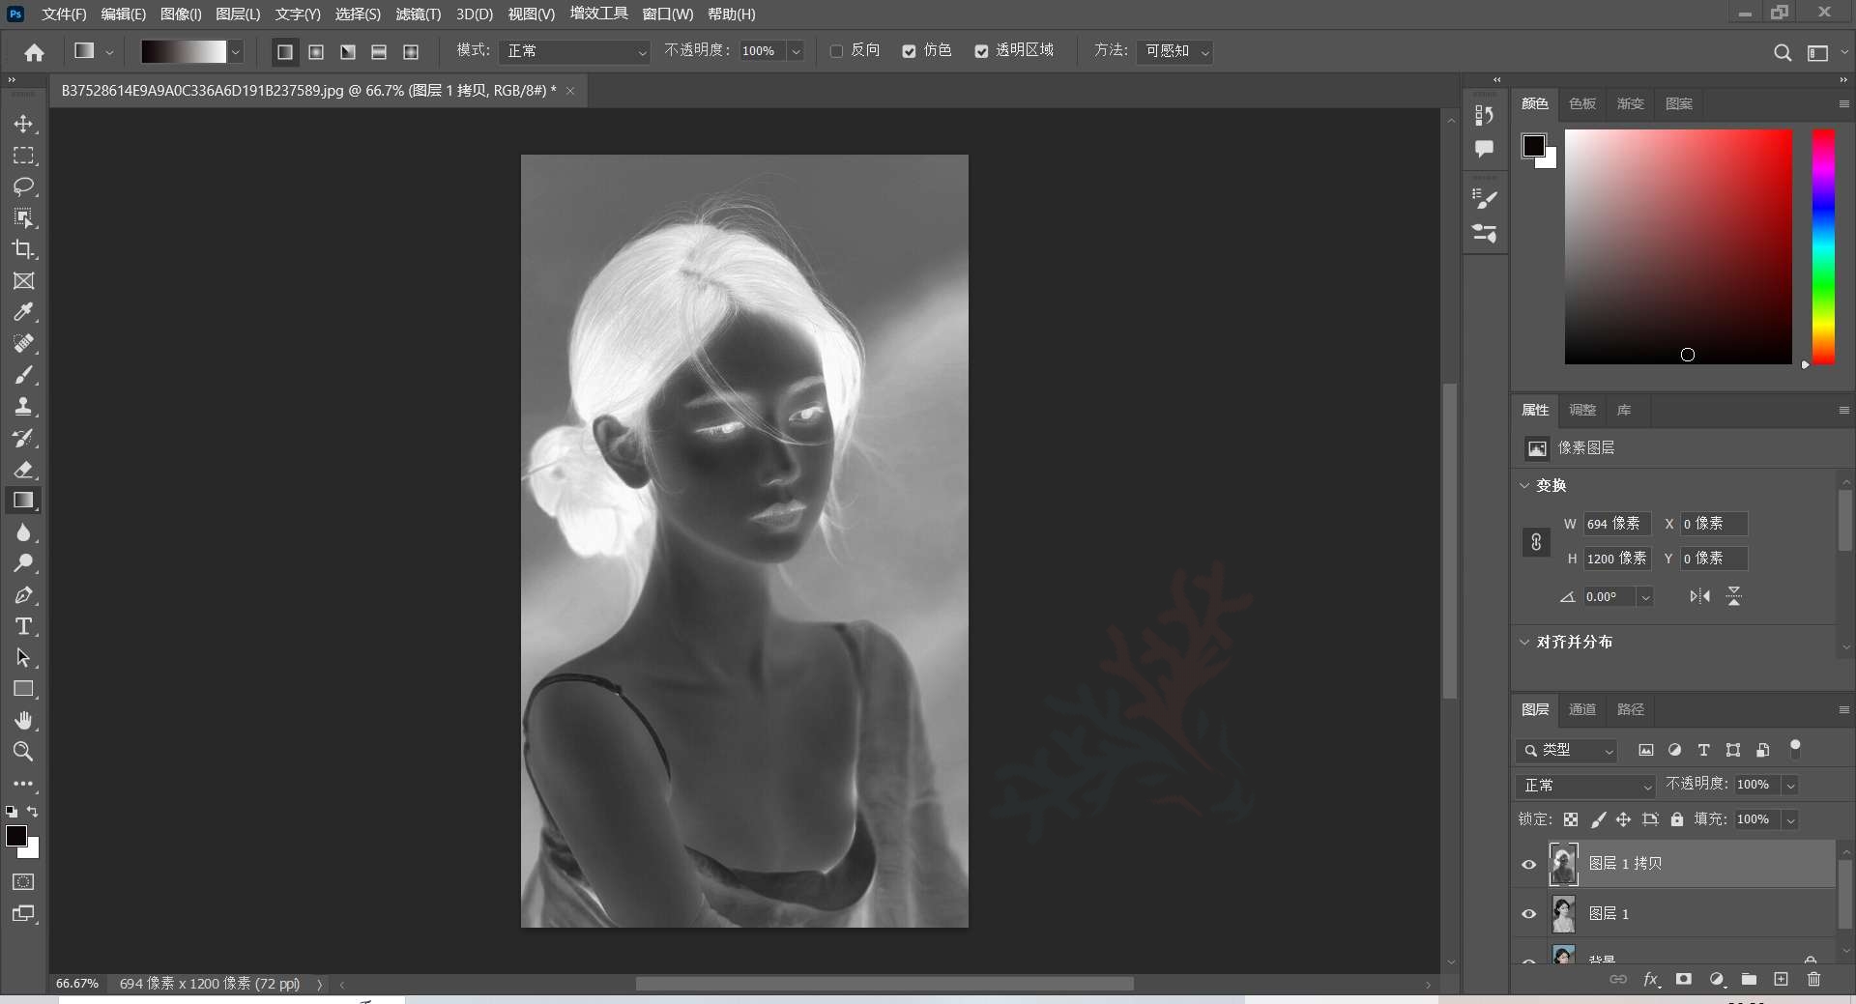The image size is (1856, 1004).
Task: Switch to the 调整 tab
Action: [1582, 411]
